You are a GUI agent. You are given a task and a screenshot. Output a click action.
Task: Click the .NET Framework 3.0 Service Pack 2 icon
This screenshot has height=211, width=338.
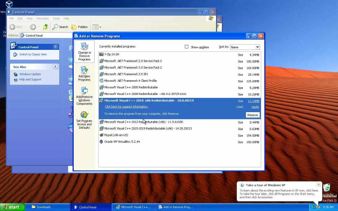(x=101, y=68)
